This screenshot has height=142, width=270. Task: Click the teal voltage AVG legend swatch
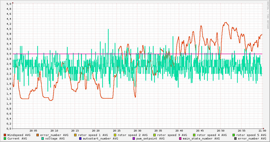pos(42,139)
